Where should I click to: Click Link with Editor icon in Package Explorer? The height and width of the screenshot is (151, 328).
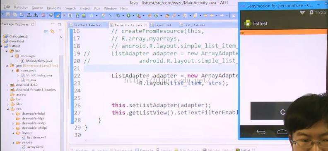pos(52,31)
